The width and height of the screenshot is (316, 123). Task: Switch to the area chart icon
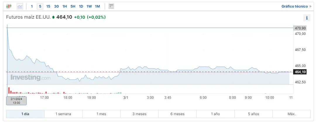click(x=20, y=6)
